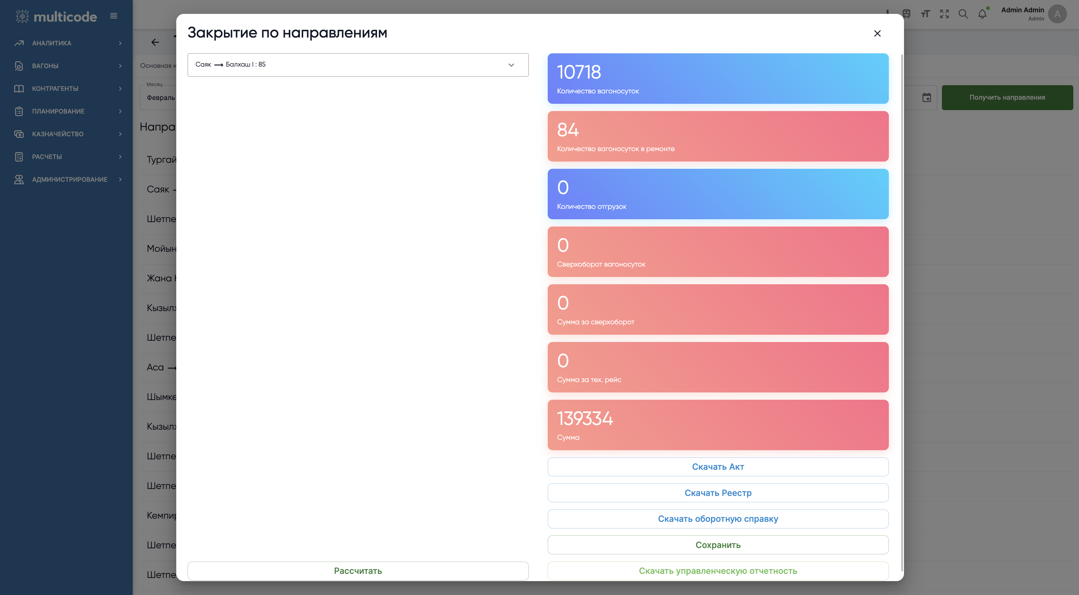Image resolution: width=1079 pixels, height=595 pixels.
Task: Open the calendar date picker icon
Action: coord(926,97)
